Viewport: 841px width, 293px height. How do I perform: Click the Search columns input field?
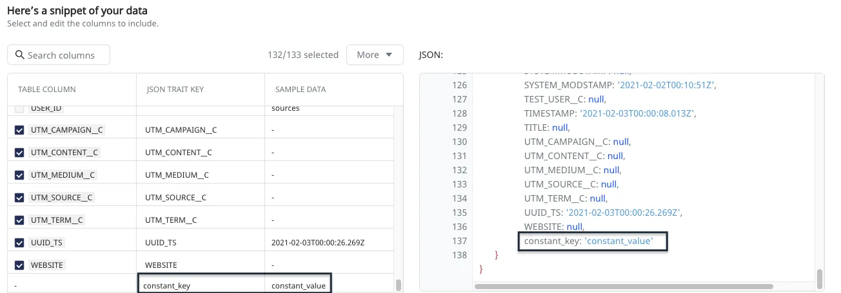click(64, 55)
